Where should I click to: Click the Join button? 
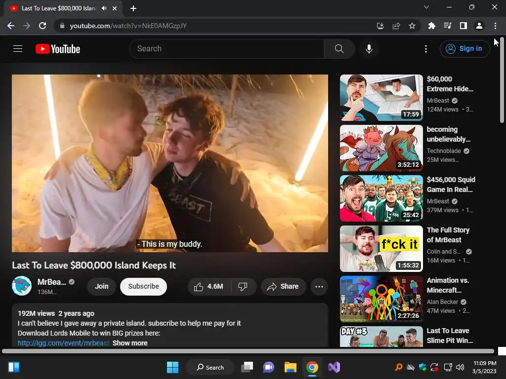click(x=101, y=286)
